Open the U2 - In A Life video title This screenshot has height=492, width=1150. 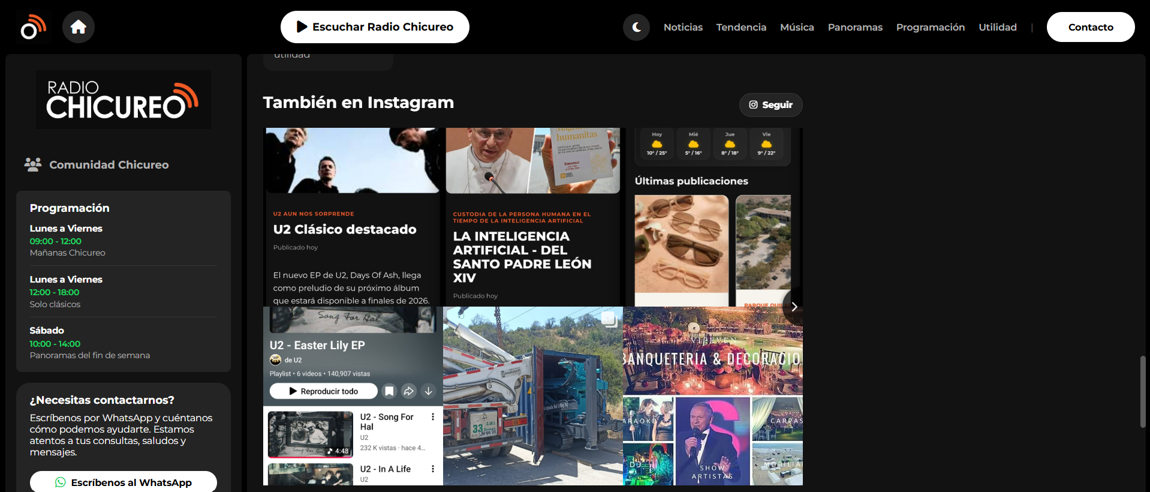point(386,469)
